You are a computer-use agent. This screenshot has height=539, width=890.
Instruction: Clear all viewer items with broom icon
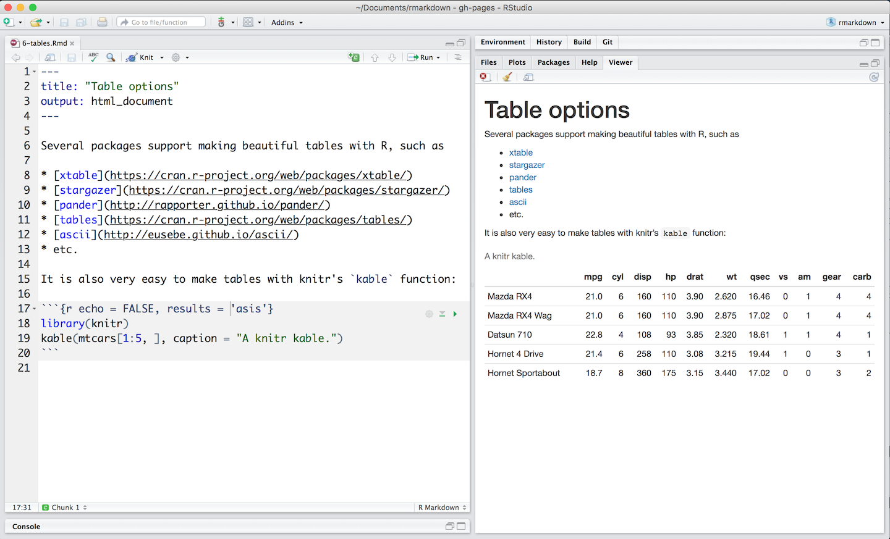click(507, 77)
